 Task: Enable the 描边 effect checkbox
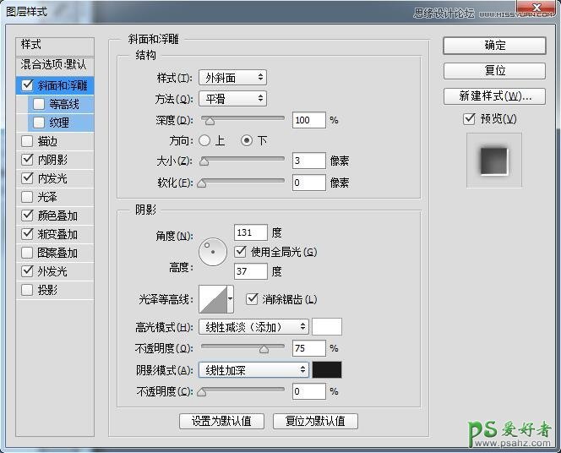pos(28,141)
